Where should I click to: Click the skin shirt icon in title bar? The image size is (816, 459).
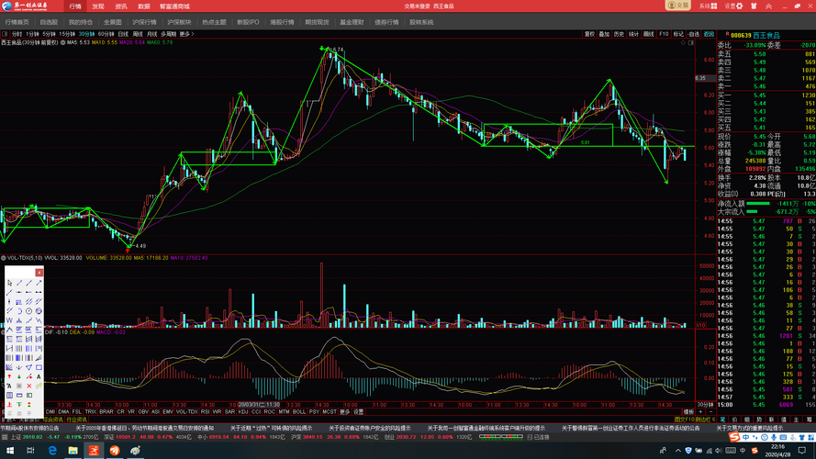754,6
